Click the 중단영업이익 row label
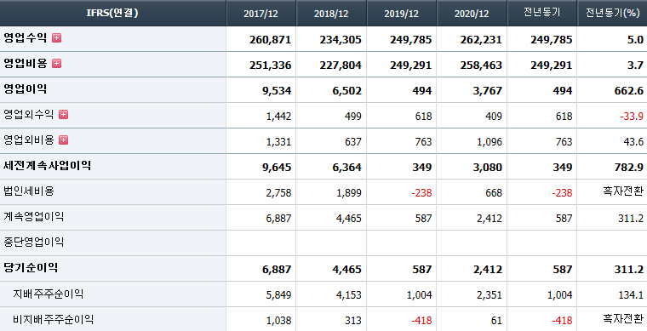647x331 pixels. point(33,243)
